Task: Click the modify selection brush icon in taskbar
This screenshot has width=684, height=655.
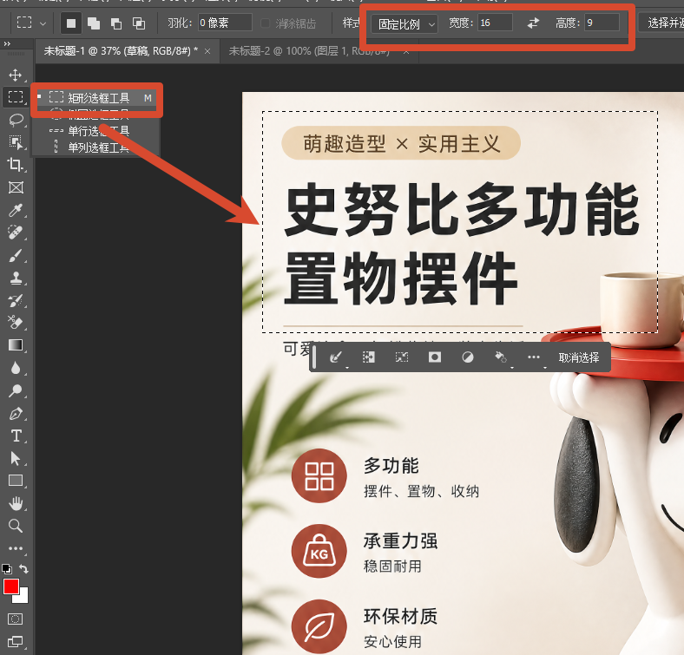Action: tap(335, 357)
